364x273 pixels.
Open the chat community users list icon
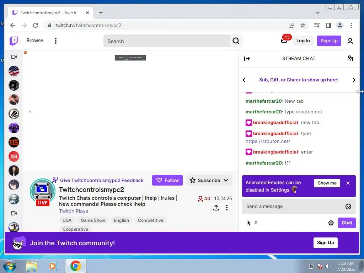click(350, 59)
